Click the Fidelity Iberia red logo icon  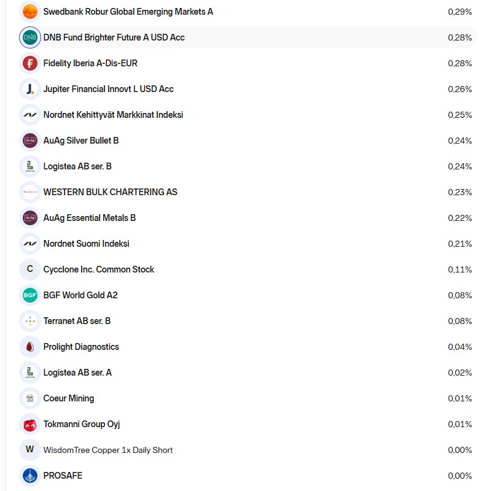click(29, 63)
